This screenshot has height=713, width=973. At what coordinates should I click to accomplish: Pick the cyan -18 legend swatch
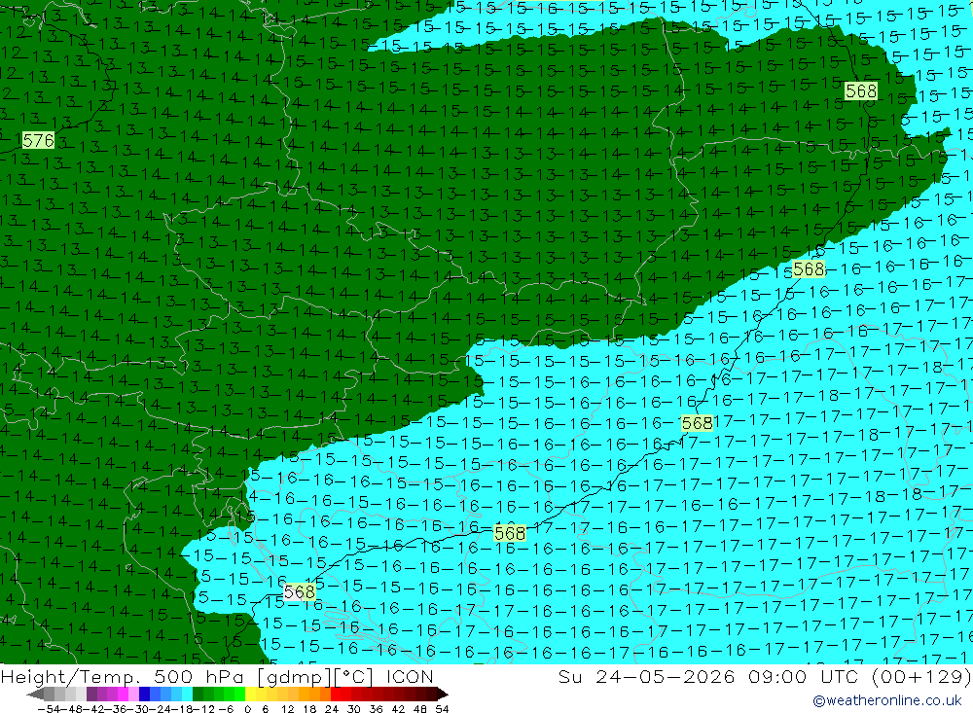tap(187, 695)
